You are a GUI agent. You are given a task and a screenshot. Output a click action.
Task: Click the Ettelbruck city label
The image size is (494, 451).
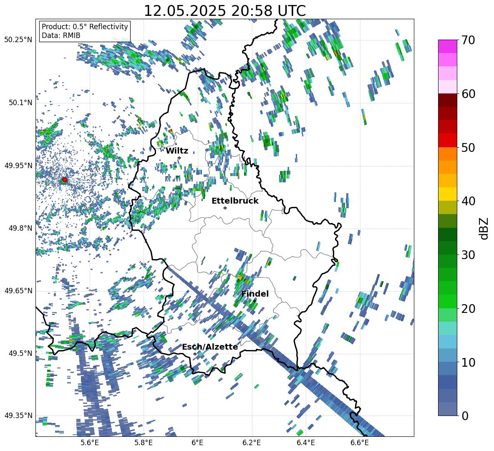tap(235, 201)
